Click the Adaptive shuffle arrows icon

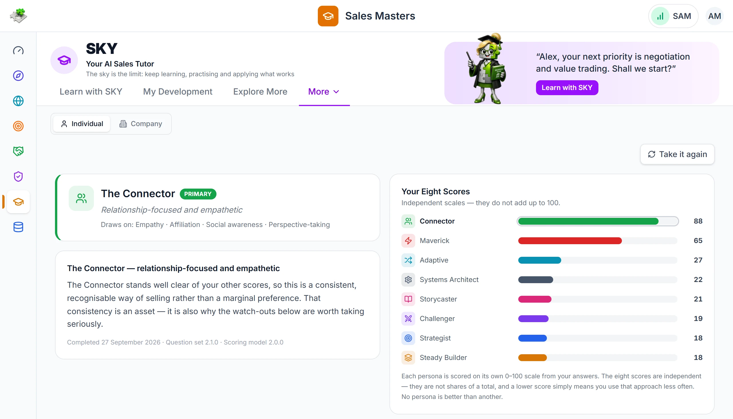coord(408,260)
